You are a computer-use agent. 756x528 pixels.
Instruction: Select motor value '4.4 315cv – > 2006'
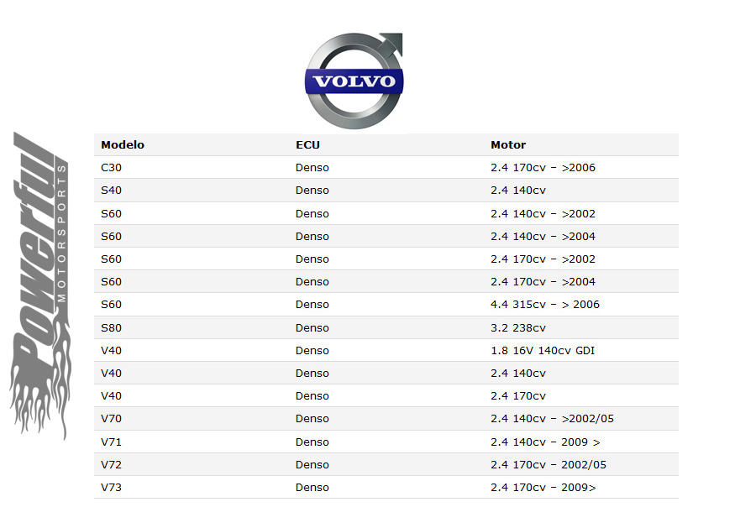point(545,305)
